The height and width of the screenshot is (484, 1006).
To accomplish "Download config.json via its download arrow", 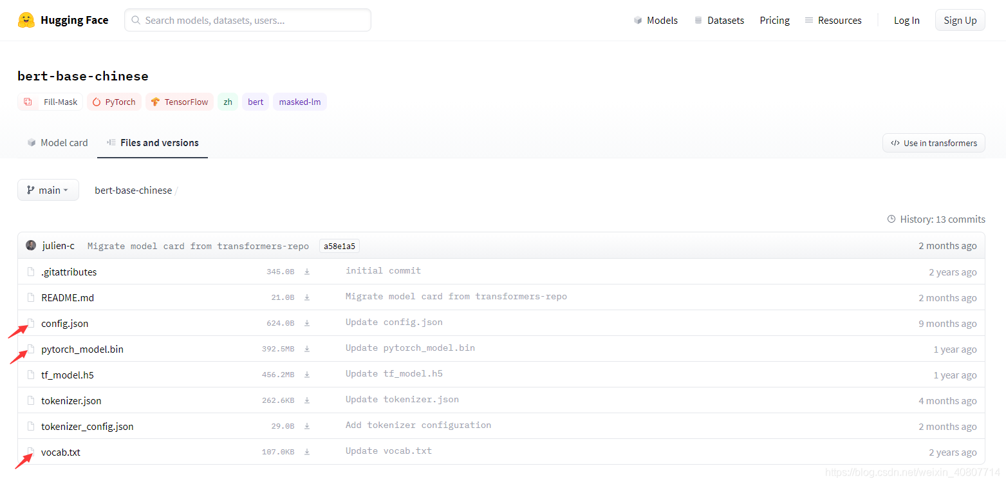I will [x=307, y=323].
